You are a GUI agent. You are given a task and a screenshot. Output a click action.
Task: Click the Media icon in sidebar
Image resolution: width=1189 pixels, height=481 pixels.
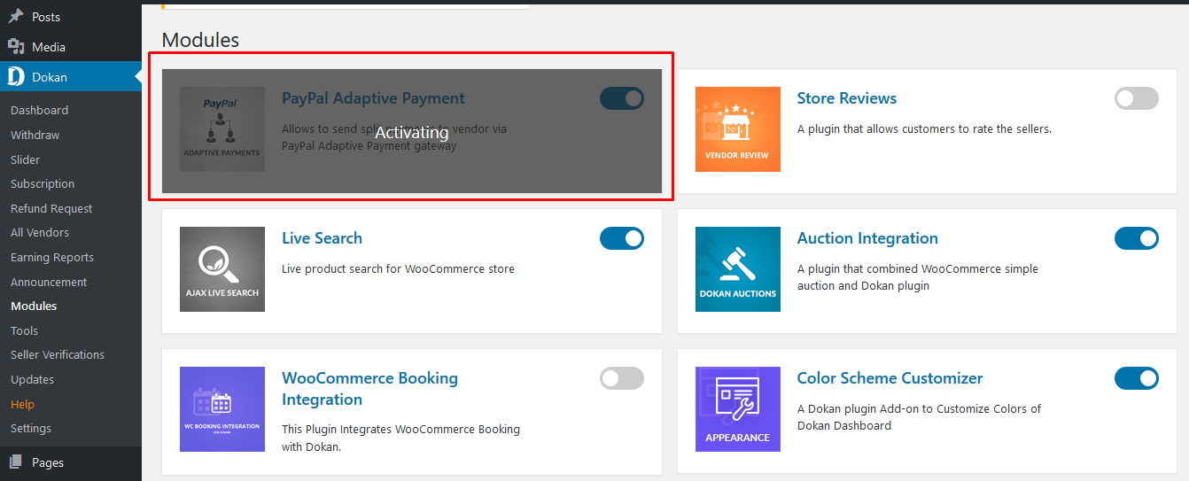16,47
